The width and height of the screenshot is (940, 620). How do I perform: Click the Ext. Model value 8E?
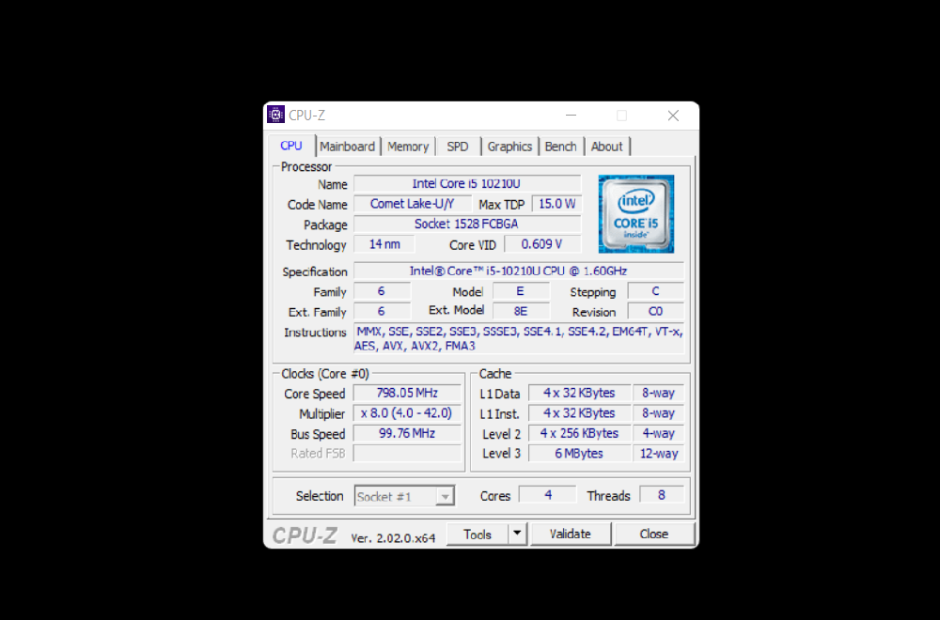pyautogui.click(x=521, y=312)
